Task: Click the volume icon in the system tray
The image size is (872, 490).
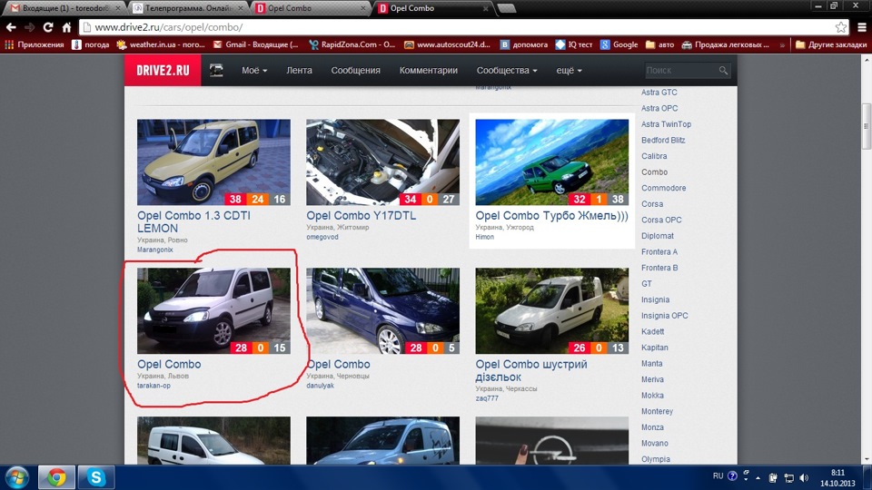Action: 804,477
